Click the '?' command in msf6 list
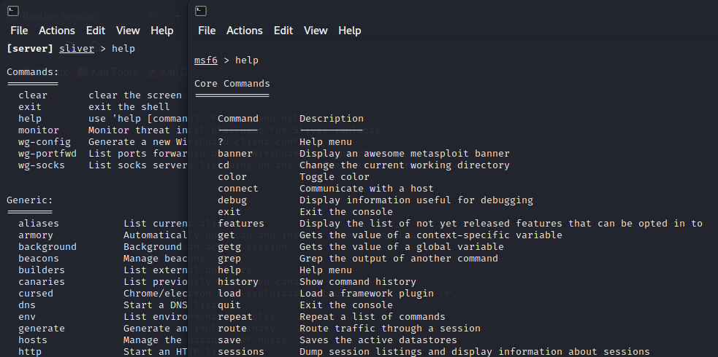This screenshot has width=718, height=357. 221,142
